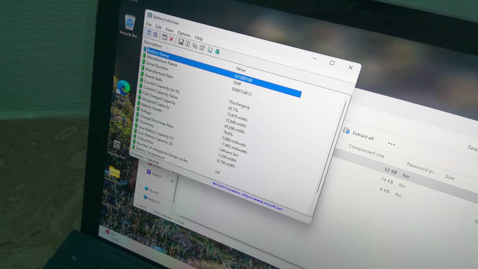Click the red X delete toolbar icon
The image size is (478, 269).
(171, 39)
